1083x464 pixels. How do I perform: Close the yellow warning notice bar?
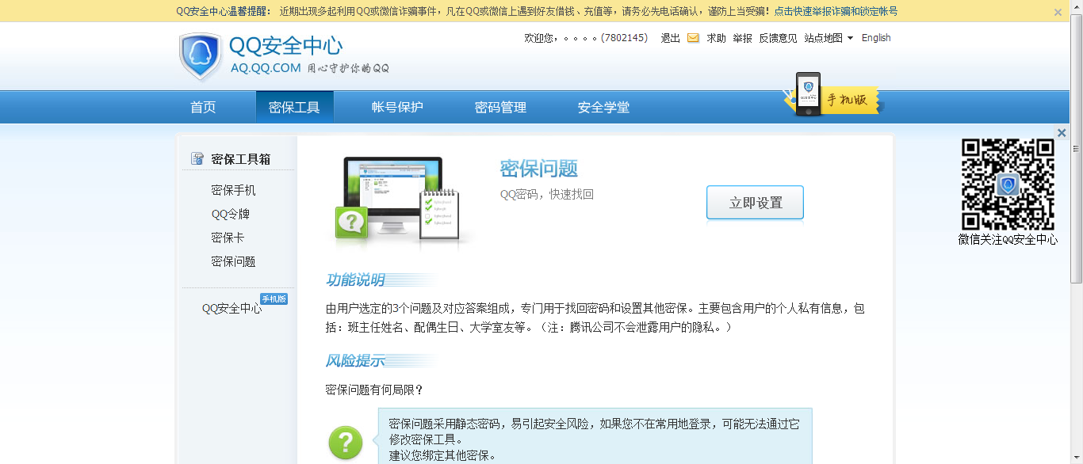[x=1058, y=12]
